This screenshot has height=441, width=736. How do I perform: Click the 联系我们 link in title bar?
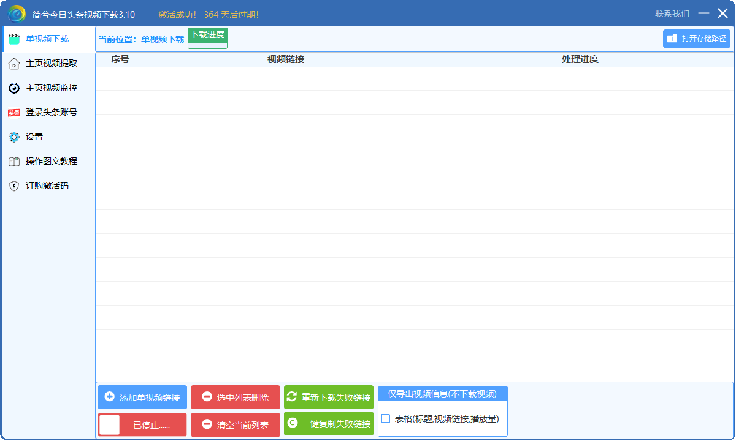pos(672,13)
